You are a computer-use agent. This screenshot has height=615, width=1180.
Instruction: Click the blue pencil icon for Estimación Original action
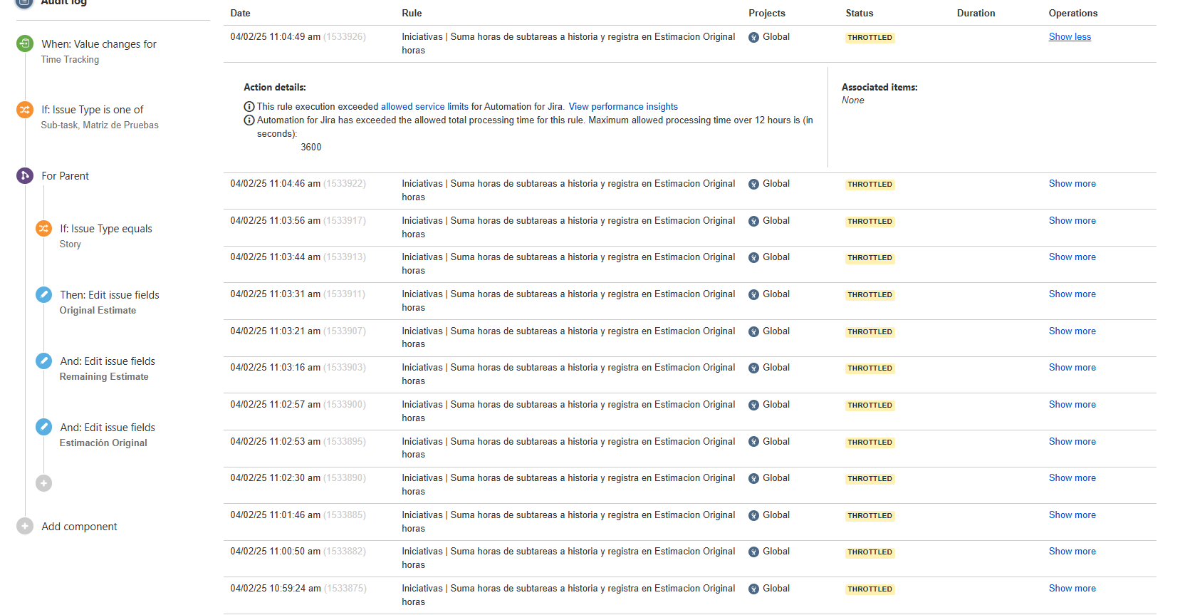[43, 427]
